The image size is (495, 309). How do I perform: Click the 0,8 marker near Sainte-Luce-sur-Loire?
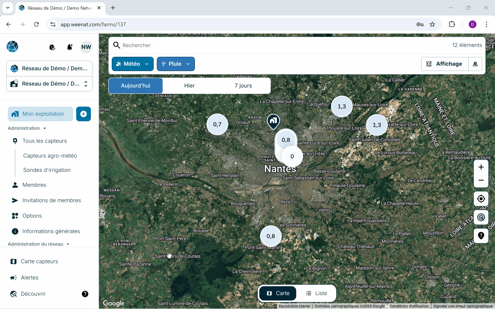pos(286,140)
